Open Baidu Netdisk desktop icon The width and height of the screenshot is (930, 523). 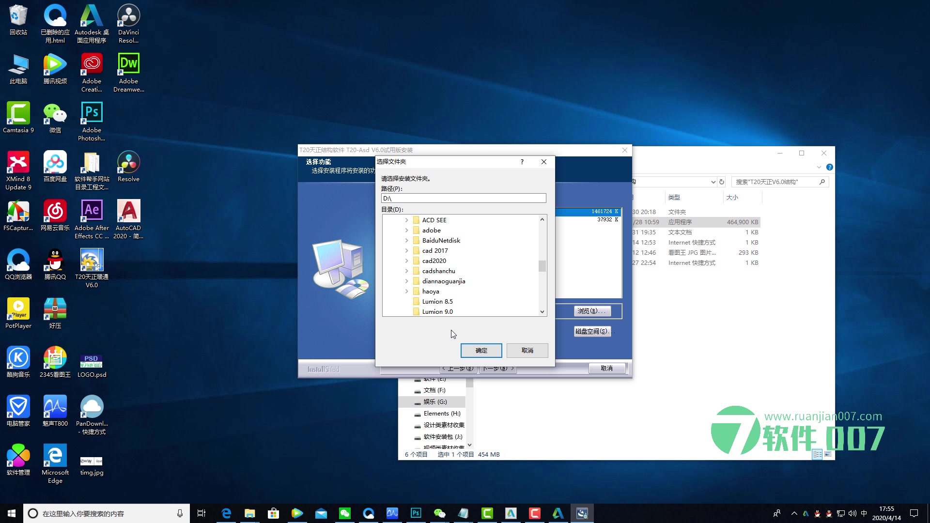coord(55,167)
